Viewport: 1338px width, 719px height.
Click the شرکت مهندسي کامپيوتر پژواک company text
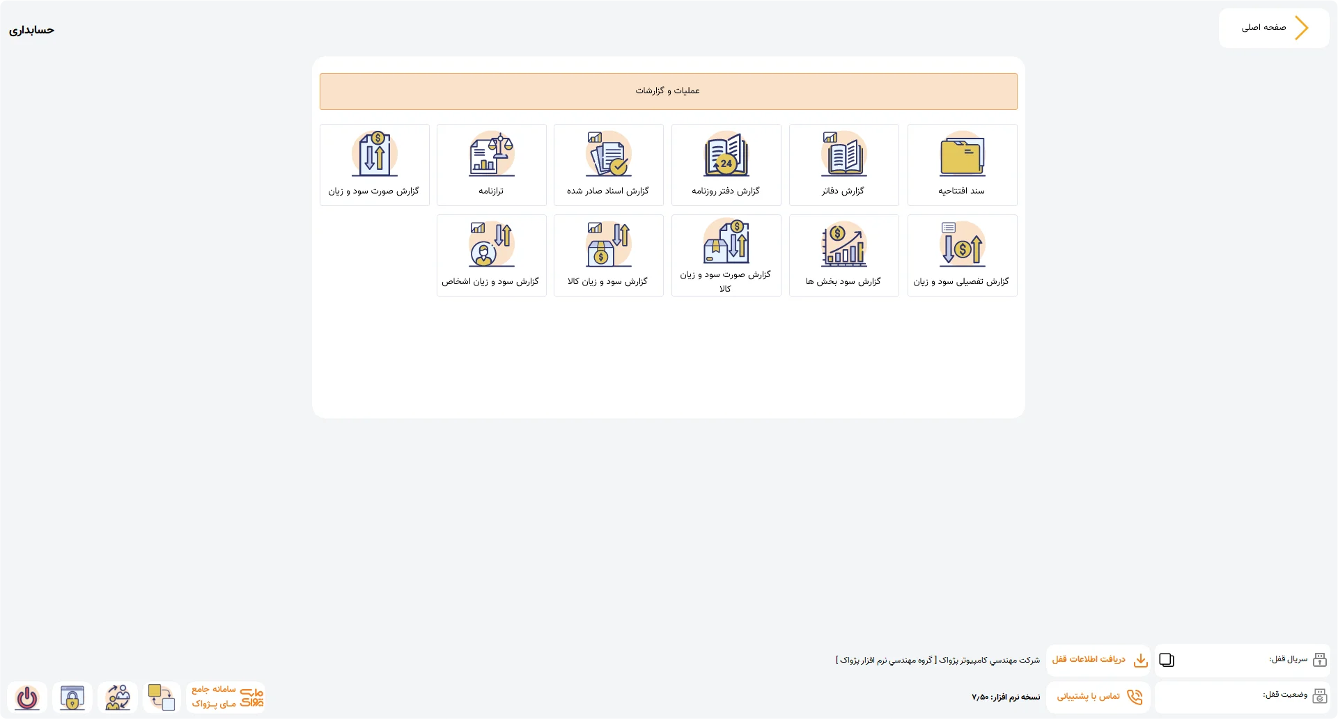(x=938, y=660)
